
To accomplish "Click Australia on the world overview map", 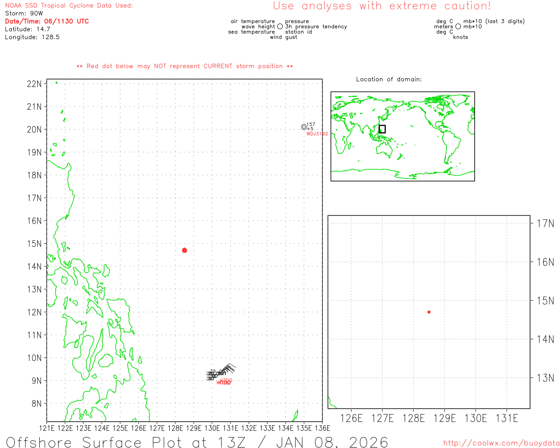I will pyautogui.click(x=385, y=149).
